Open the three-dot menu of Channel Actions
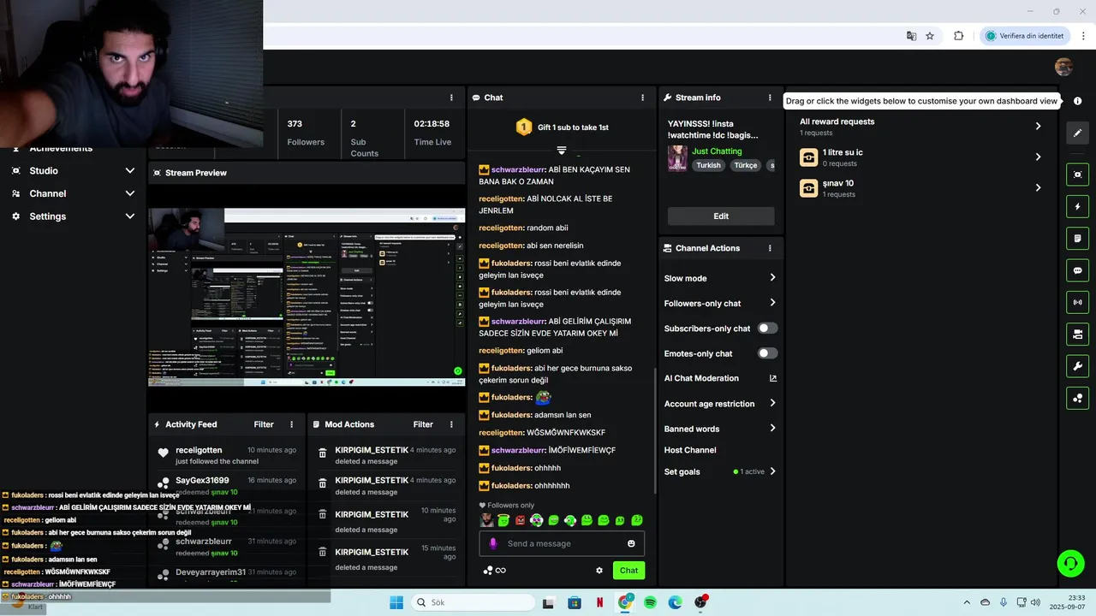 (x=770, y=248)
